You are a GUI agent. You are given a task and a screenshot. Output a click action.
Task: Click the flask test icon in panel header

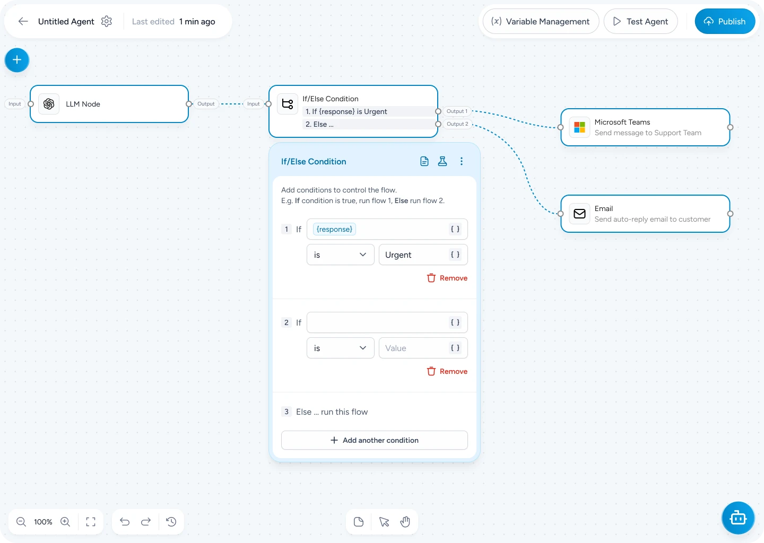point(442,161)
